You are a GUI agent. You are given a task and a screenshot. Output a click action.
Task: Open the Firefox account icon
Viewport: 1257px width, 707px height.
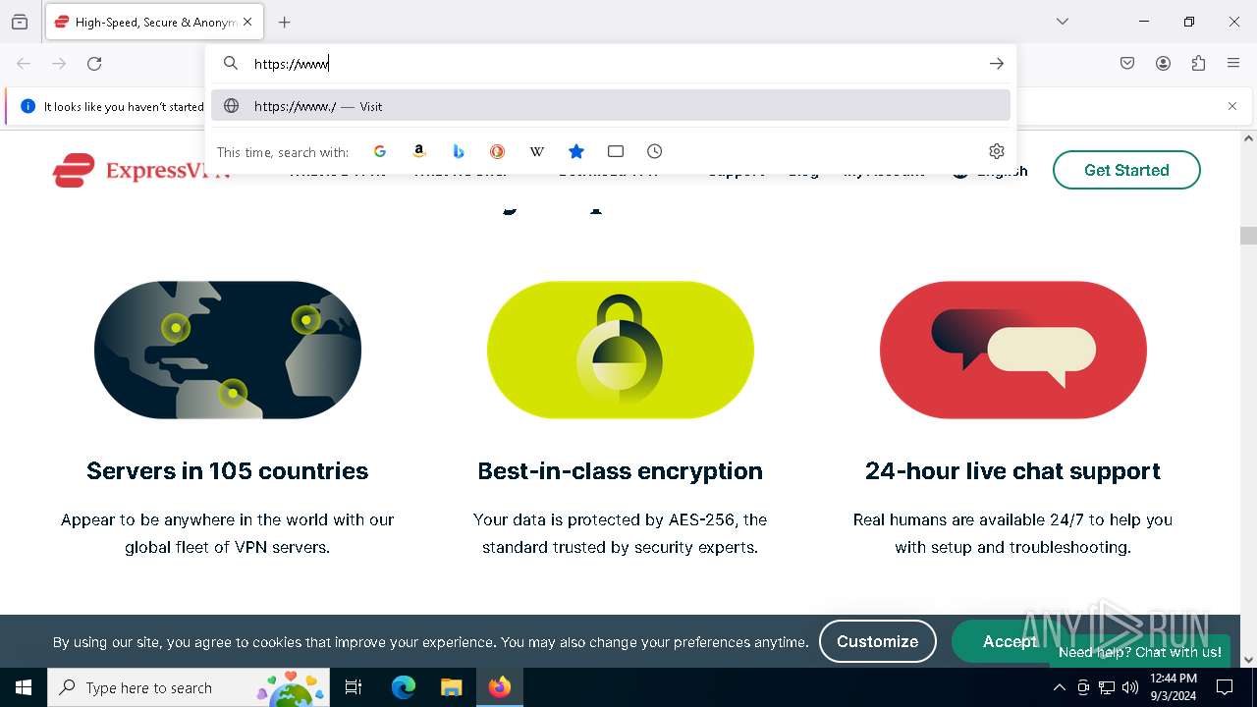(x=1163, y=64)
